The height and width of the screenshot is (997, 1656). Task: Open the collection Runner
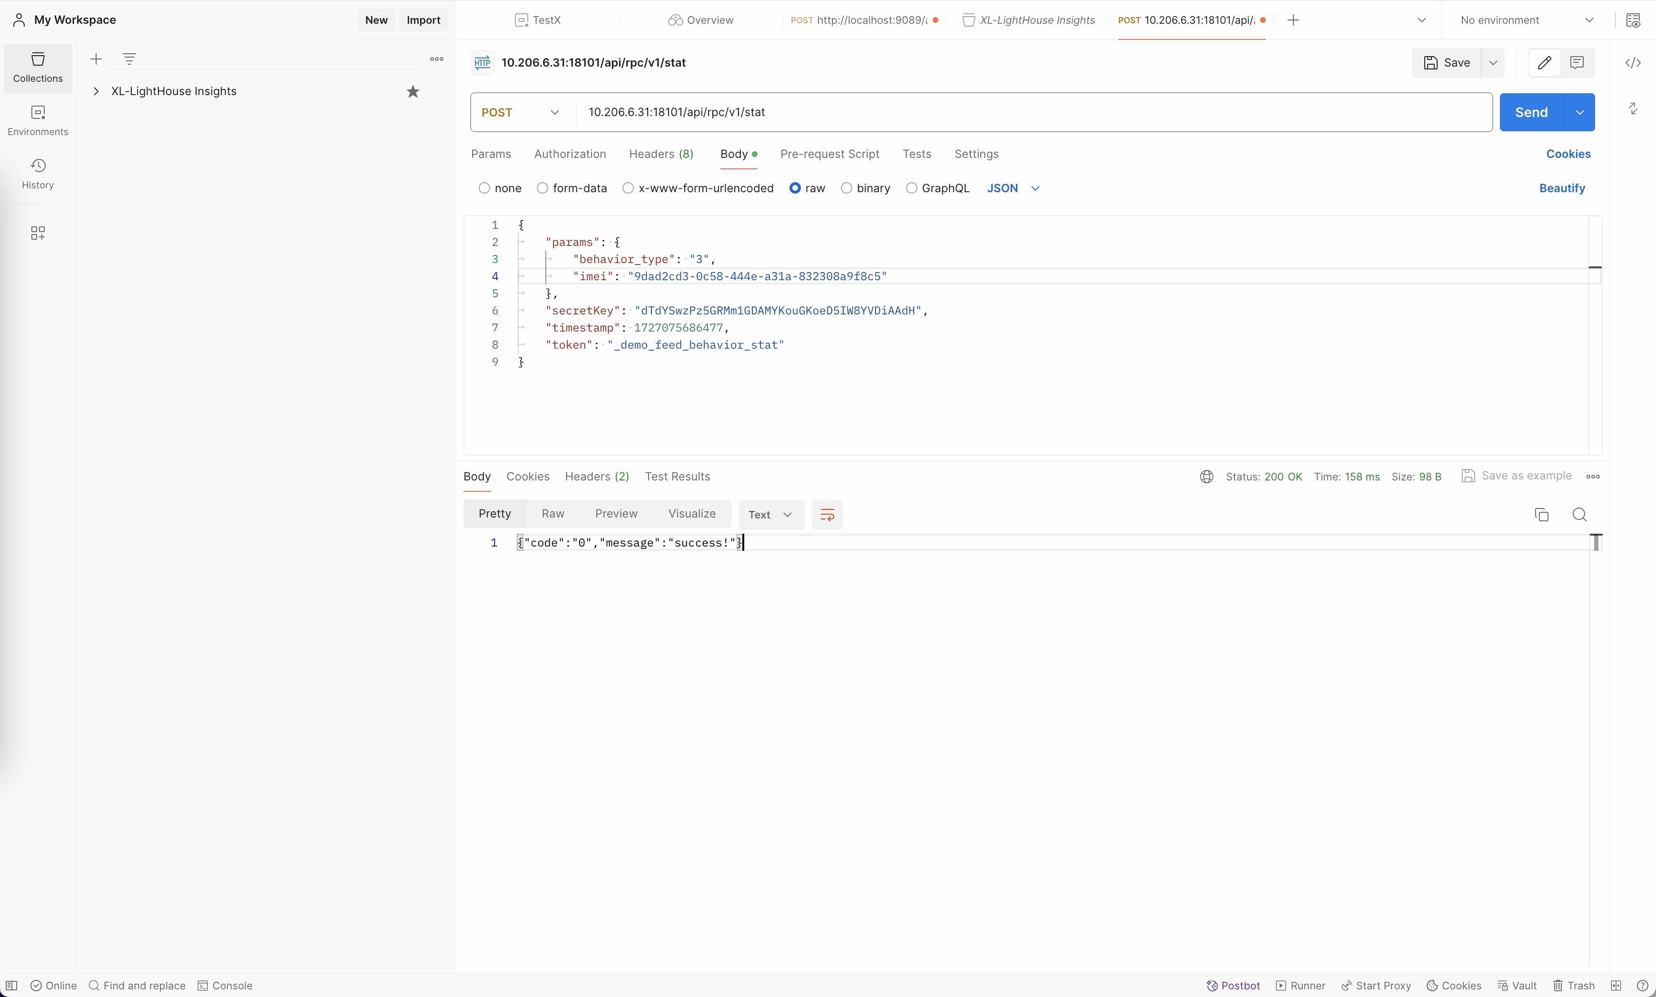1301,986
